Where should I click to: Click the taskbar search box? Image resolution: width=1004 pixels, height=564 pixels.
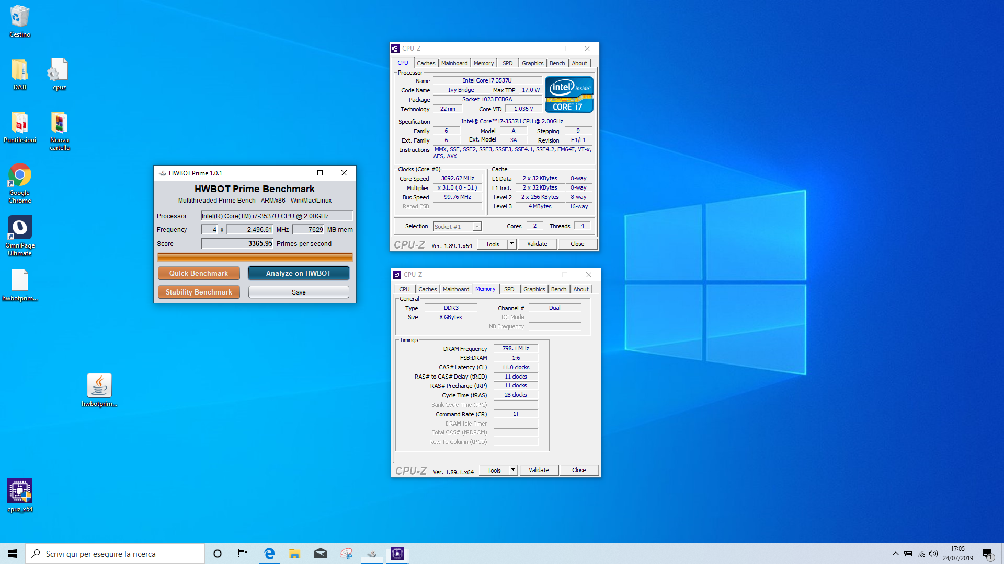pyautogui.click(x=115, y=554)
